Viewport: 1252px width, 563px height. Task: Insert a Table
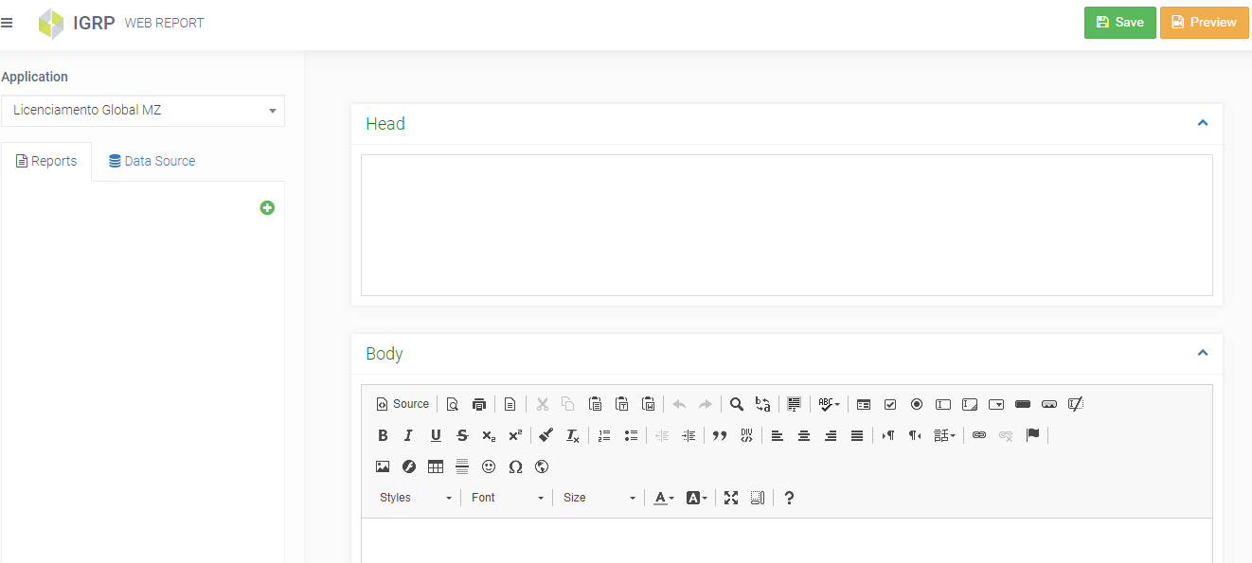436,466
